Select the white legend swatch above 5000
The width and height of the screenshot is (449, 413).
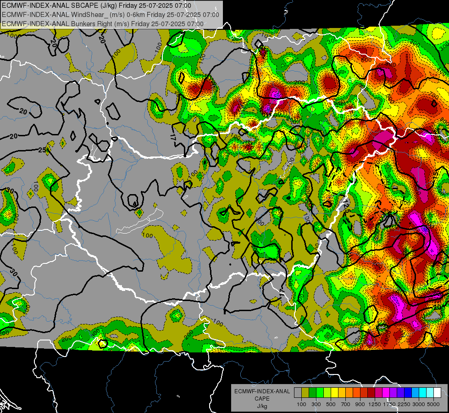[437, 393]
